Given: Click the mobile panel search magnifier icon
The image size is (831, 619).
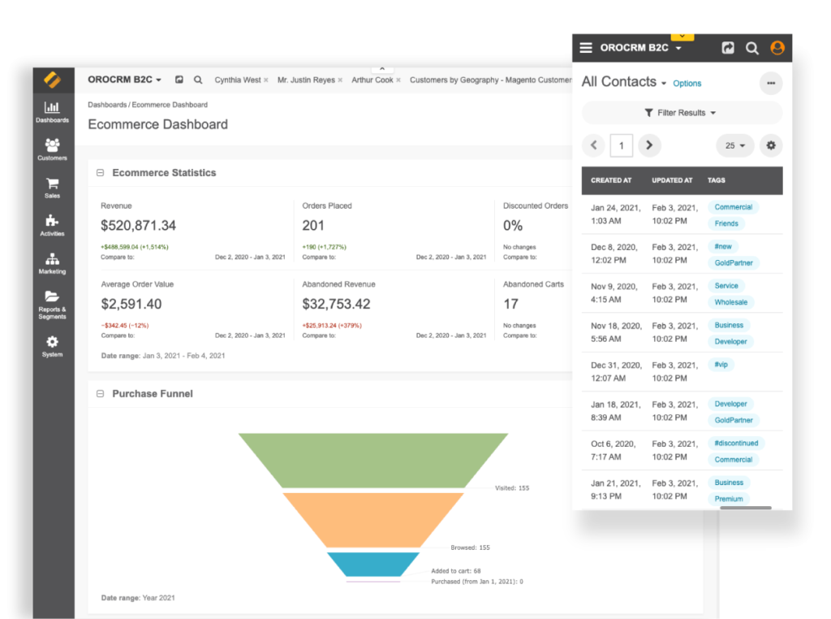Looking at the screenshot, I should 752,49.
